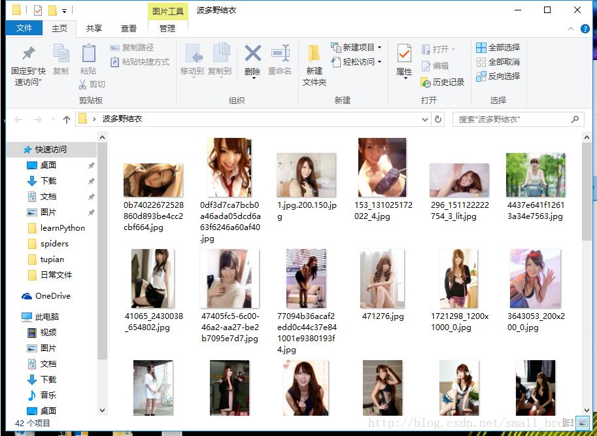597x436 pixels.
Task: Click the 删除 dropdown arrow below Delete
Action: pos(253,78)
